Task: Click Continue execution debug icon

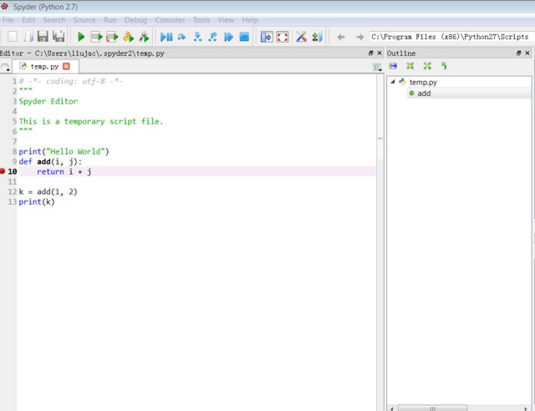Action: pyautogui.click(x=228, y=37)
